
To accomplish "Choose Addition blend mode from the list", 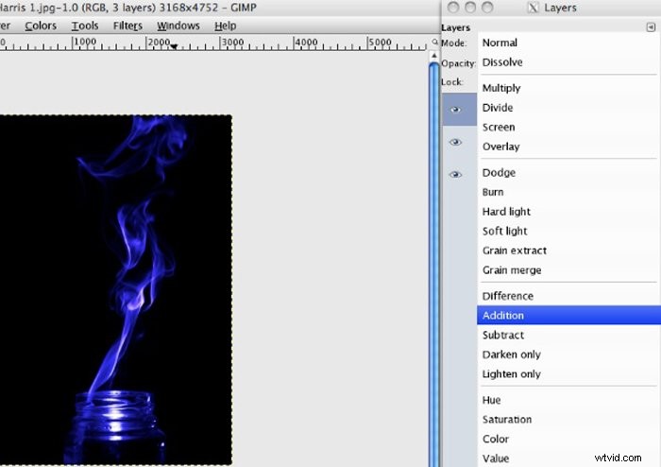I will pos(502,316).
